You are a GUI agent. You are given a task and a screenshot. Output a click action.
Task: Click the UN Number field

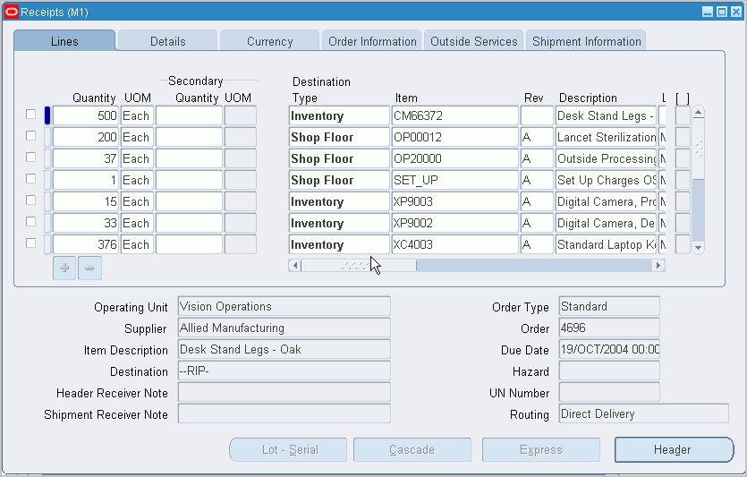click(609, 392)
